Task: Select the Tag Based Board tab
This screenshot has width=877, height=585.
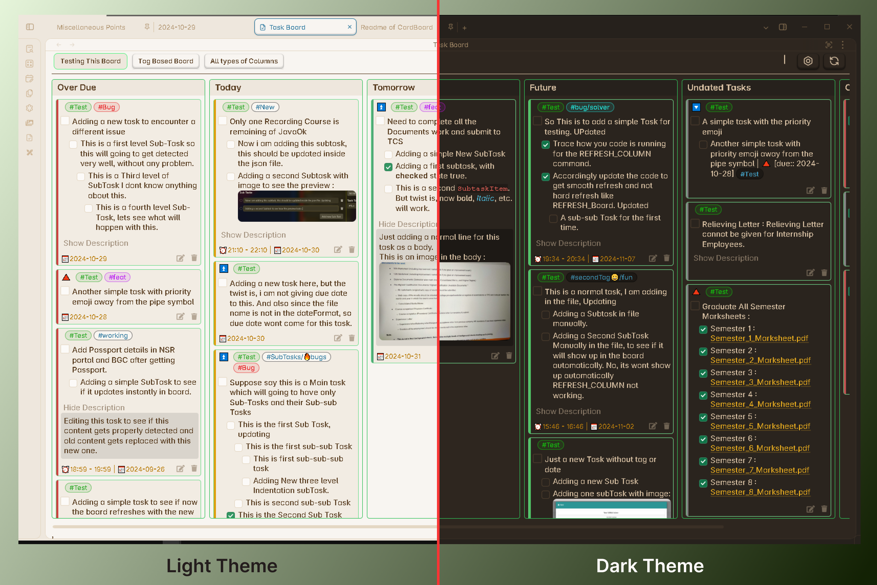Action: coord(166,61)
